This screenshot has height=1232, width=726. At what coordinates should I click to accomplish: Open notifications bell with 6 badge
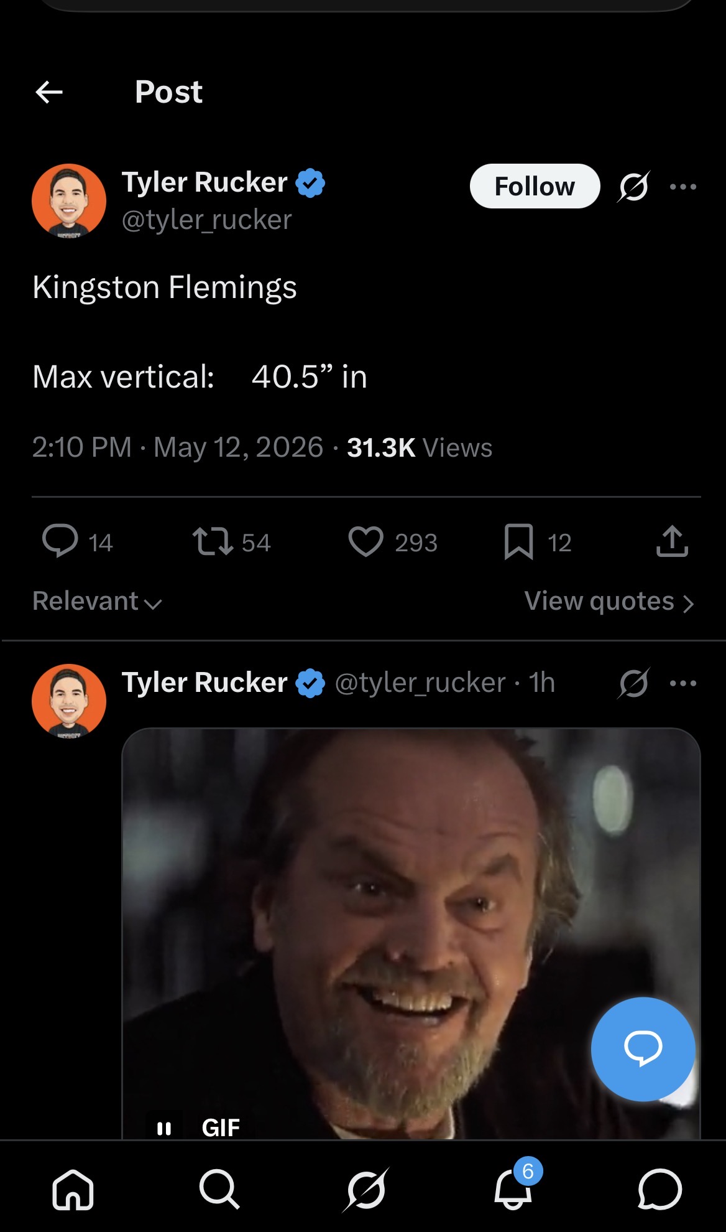[x=513, y=1187]
